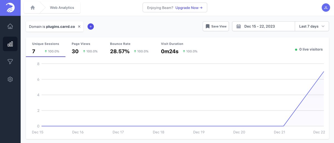Click the y-axis label 6

tap(38, 79)
